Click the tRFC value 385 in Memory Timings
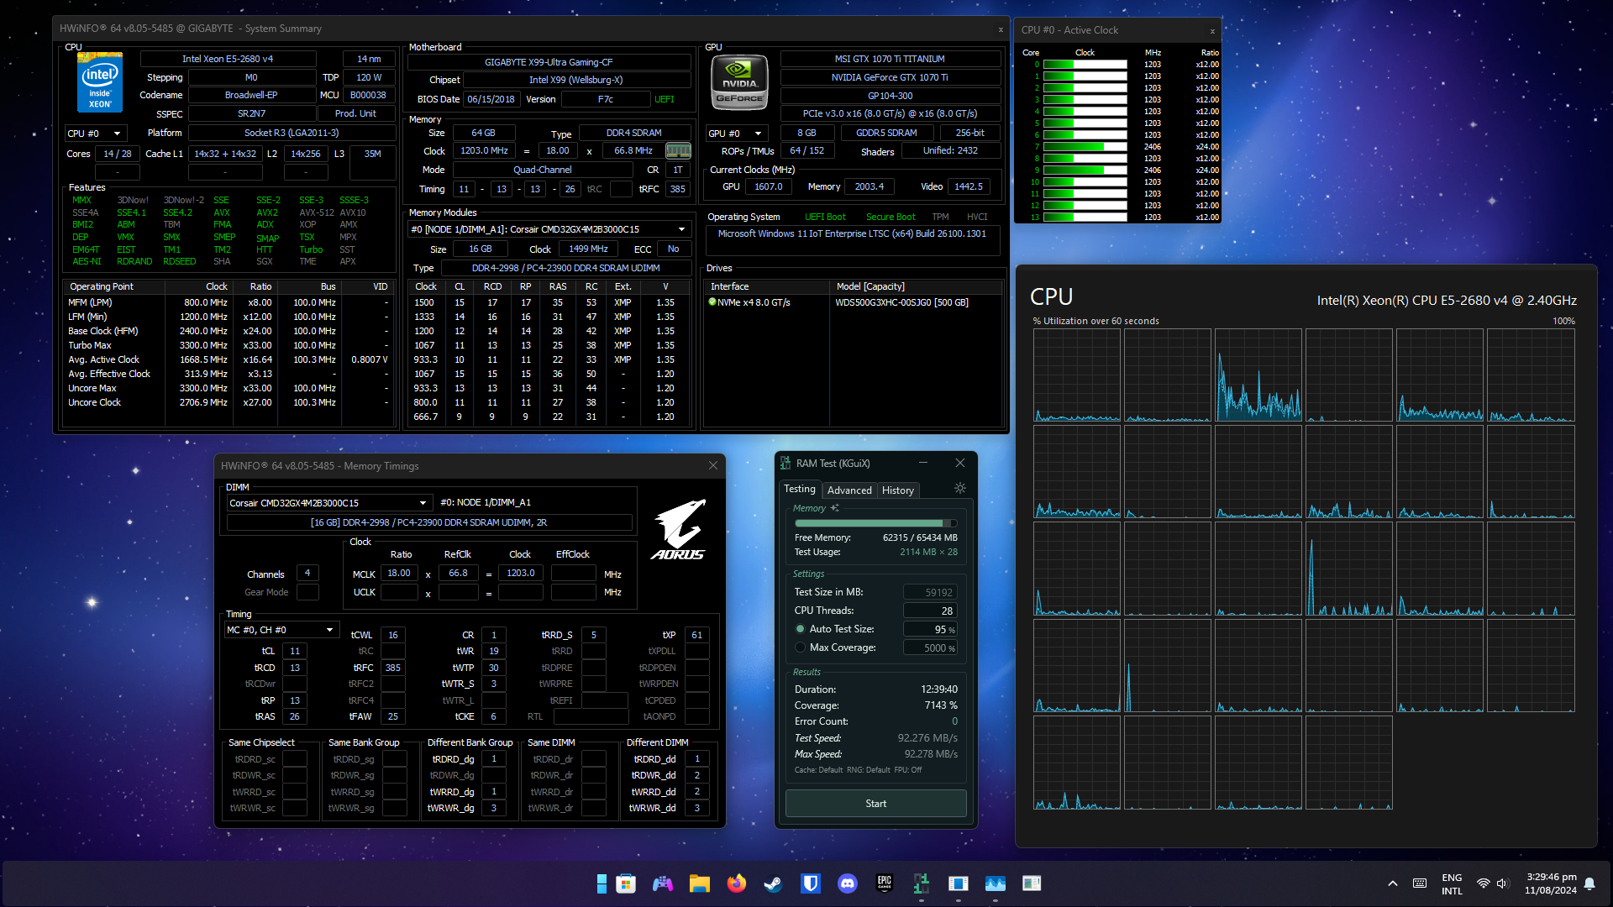The height and width of the screenshot is (907, 1613). tap(393, 668)
